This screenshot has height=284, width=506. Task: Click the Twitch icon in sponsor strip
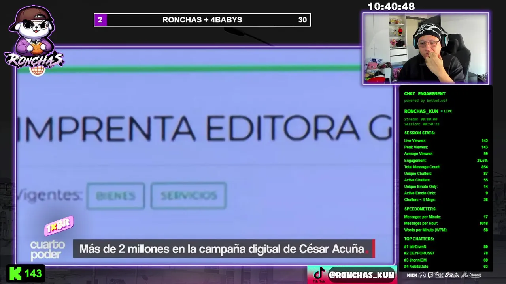tap(430, 275)
